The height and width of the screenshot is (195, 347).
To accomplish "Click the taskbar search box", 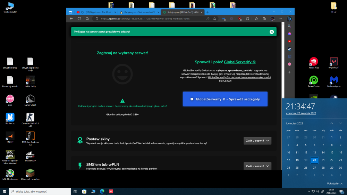I will point(40,192).
